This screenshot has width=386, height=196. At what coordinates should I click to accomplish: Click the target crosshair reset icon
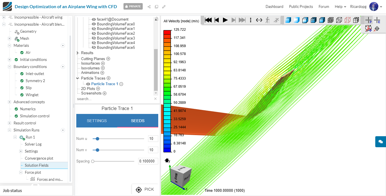[x=376, y=28]
